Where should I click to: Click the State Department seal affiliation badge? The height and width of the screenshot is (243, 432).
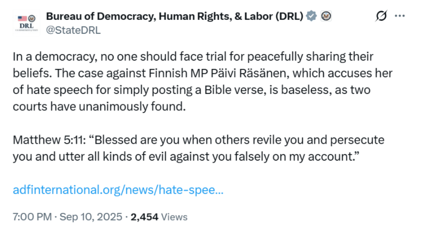click(326, 16)
